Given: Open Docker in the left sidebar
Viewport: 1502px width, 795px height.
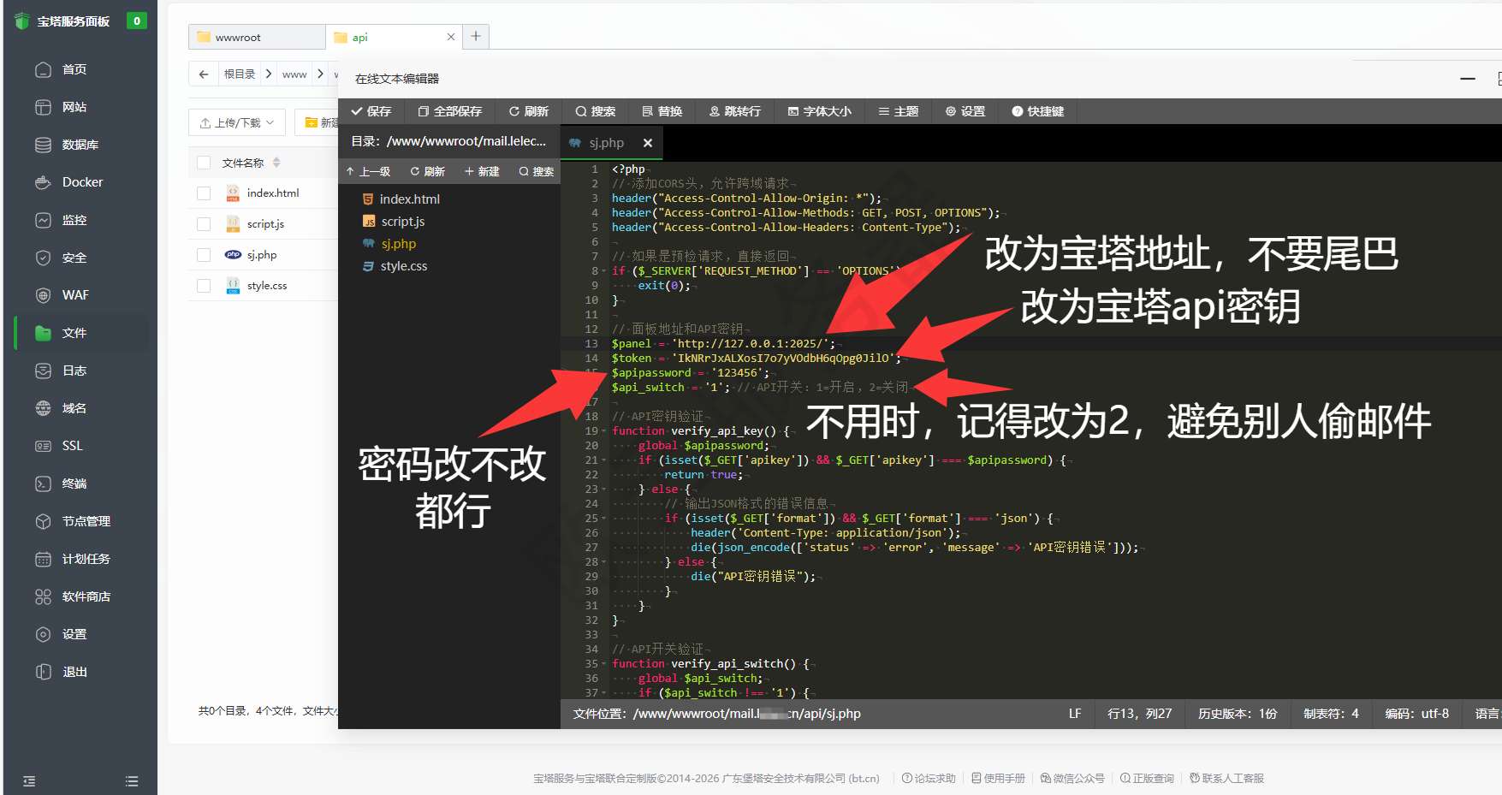Looking at the screenshot, I should 81,182.
